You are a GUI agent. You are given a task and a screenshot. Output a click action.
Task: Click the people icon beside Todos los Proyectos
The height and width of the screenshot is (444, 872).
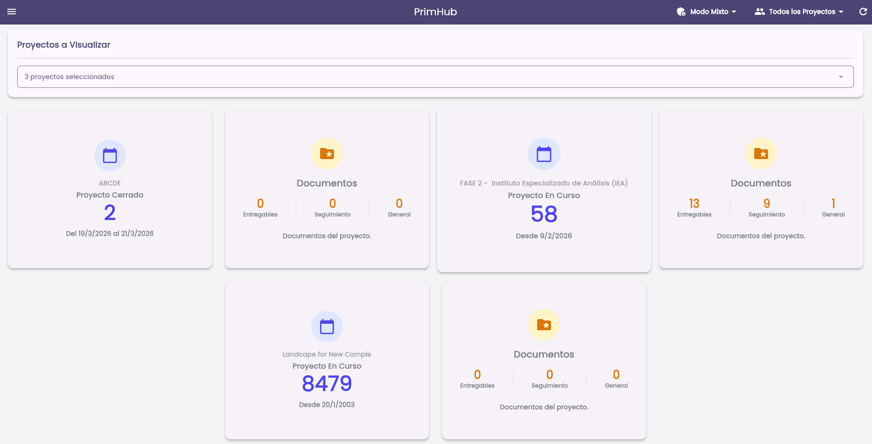coord(759,12)
